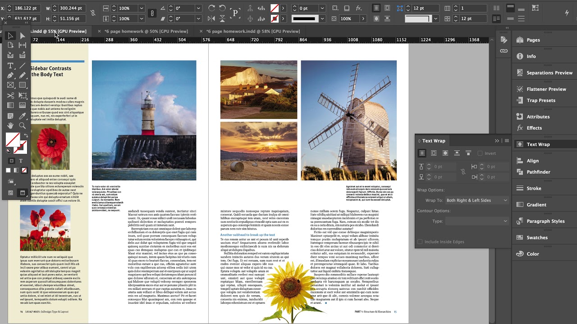
Task: Enable Jump to Next Column wrap
Action: [x=468, y=153]
